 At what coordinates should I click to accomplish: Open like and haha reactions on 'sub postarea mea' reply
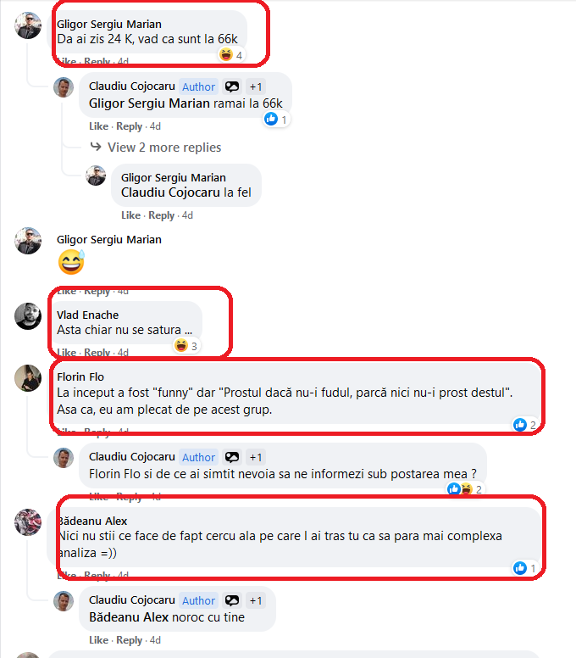click(465, 489)
